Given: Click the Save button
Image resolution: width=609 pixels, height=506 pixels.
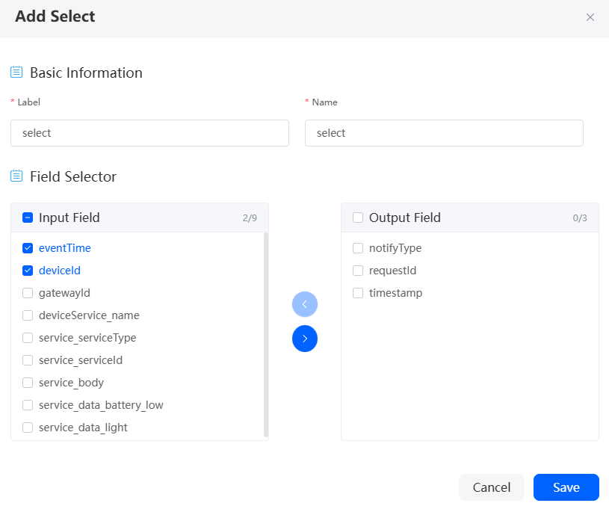Looking at the screenshot, I should [x=566, y=487].
